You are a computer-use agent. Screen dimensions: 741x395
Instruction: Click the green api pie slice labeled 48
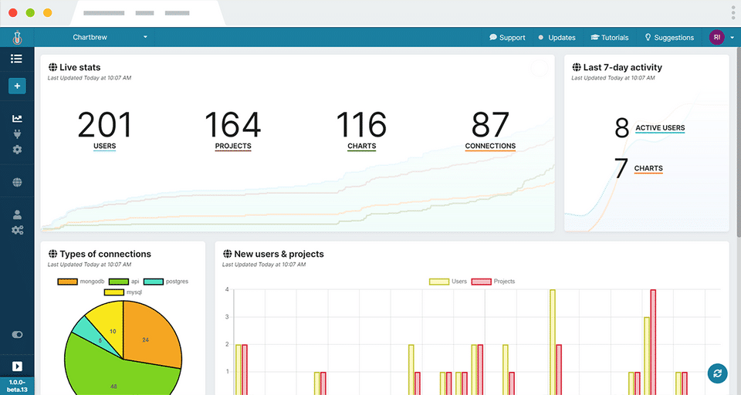click(113, 378)
